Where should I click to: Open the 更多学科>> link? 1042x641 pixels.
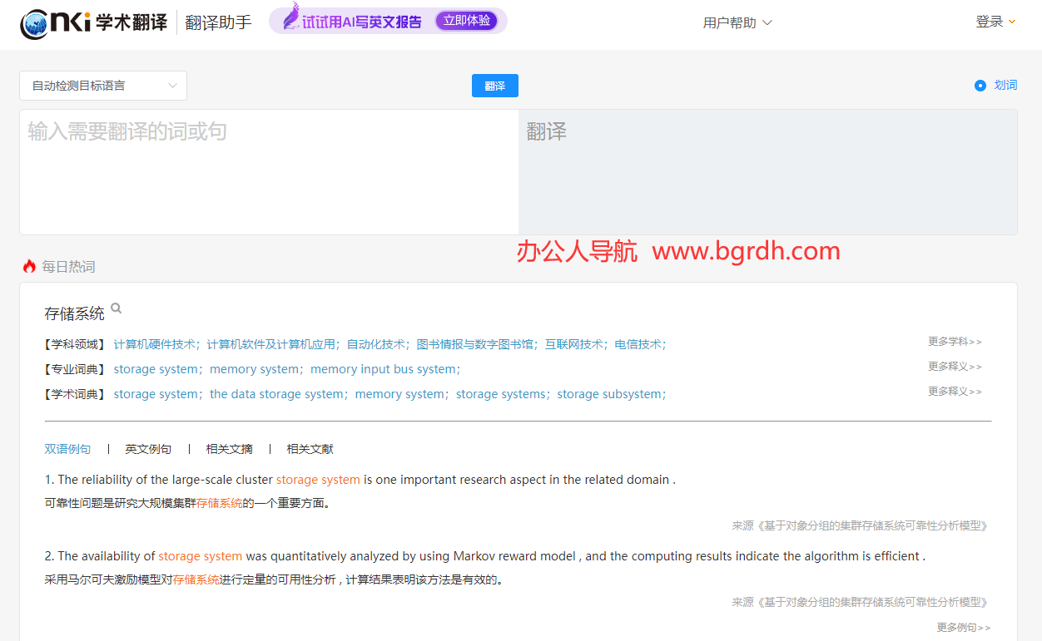(x=955, y=342)
